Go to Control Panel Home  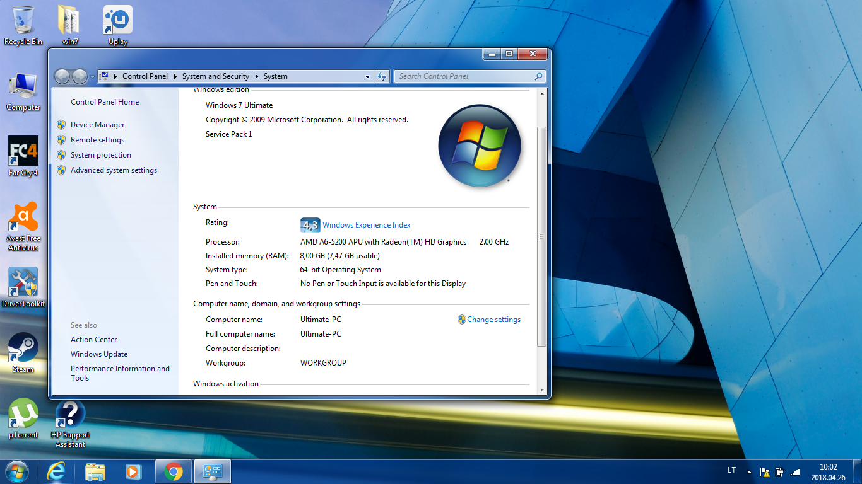click(x=105, y=102)
